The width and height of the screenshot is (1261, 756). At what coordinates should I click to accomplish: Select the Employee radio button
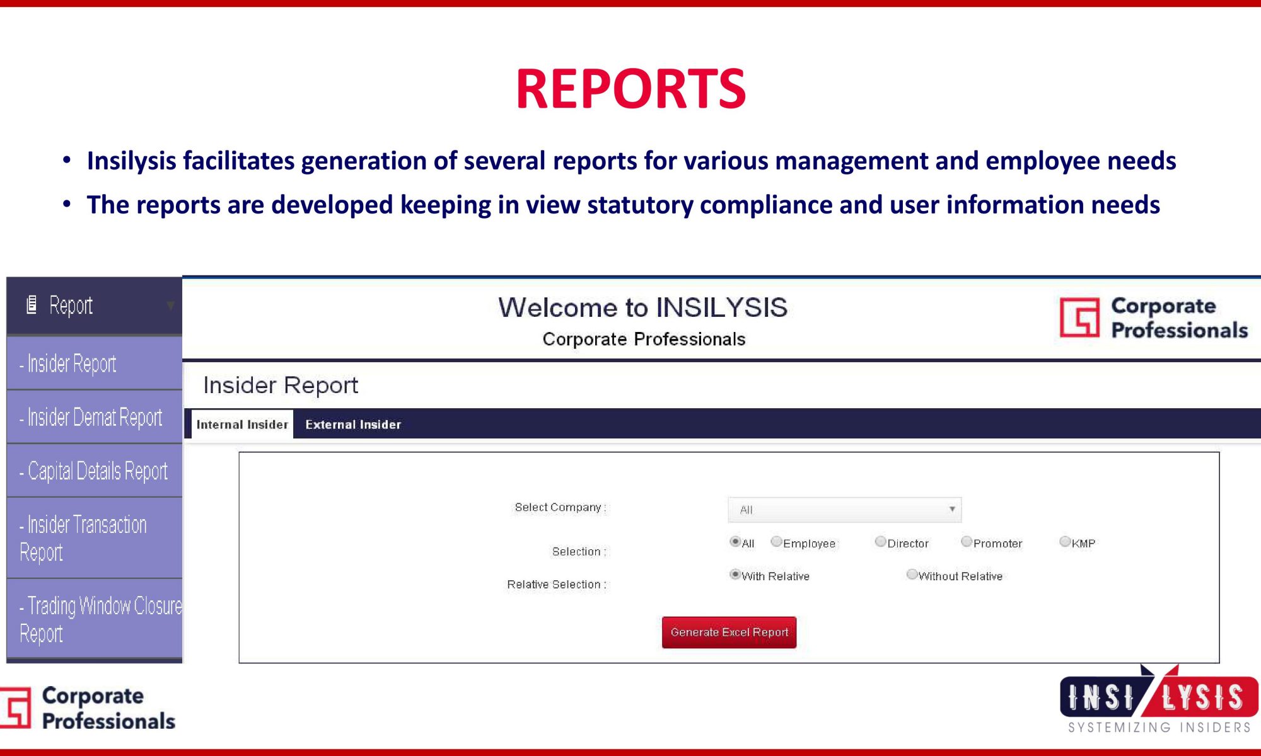[776, 541]
